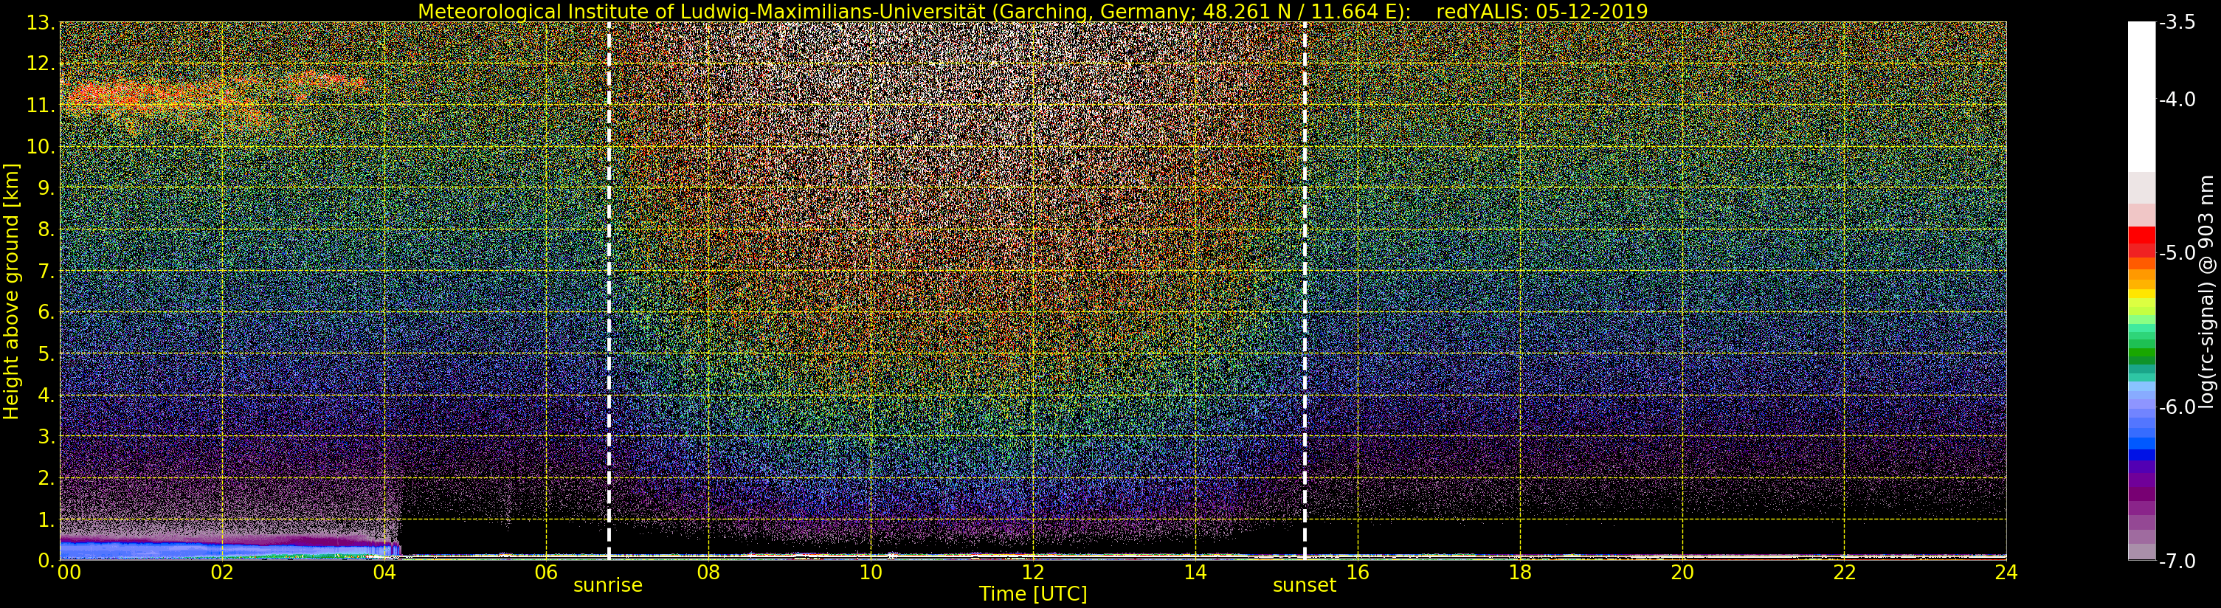2221x608 pixels.
Task: Click the white dashed sunset marker line
Action: (1305, 291)
